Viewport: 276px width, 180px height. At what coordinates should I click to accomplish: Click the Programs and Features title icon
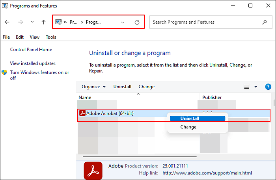click(5, 6)
